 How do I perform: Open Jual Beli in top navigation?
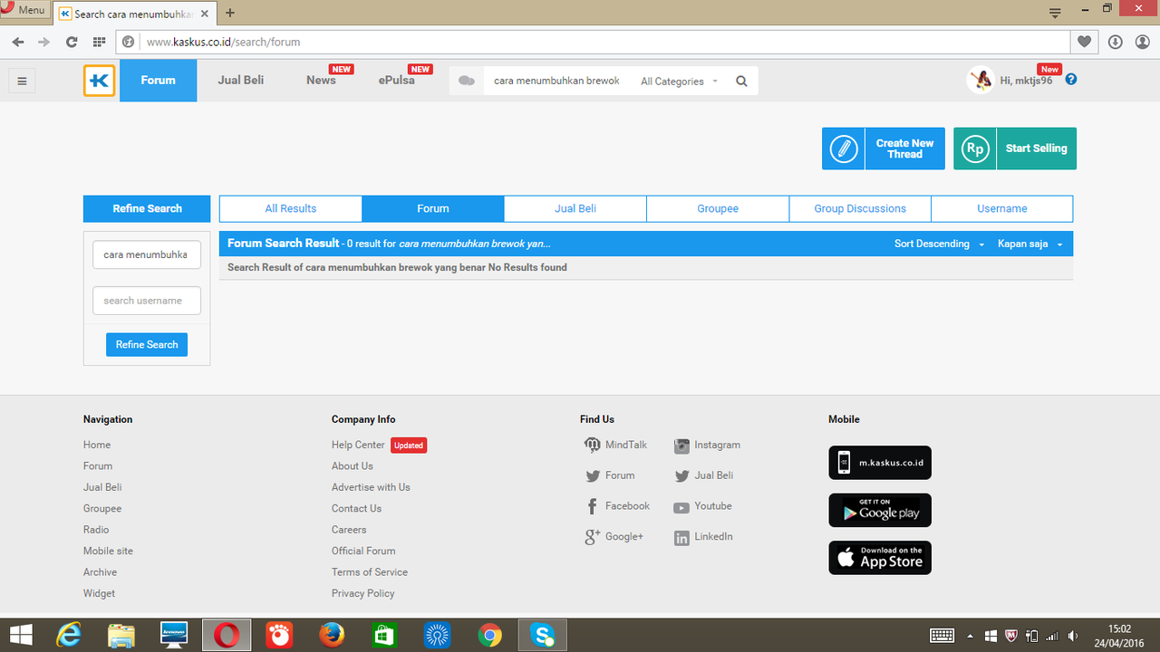241,81
